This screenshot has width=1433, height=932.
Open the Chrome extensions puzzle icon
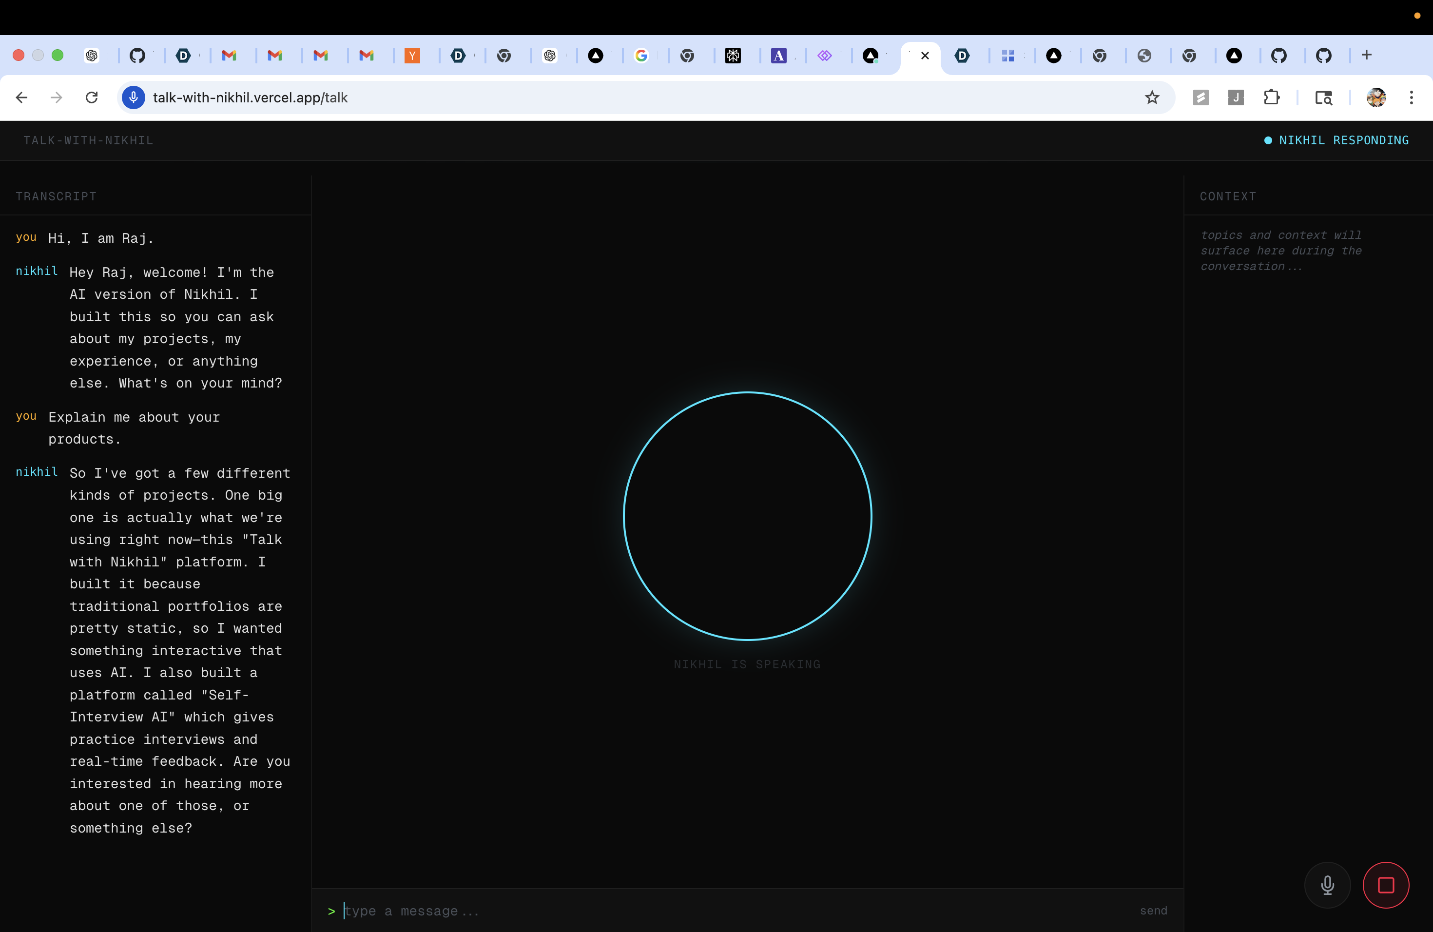click(1272, 97)
